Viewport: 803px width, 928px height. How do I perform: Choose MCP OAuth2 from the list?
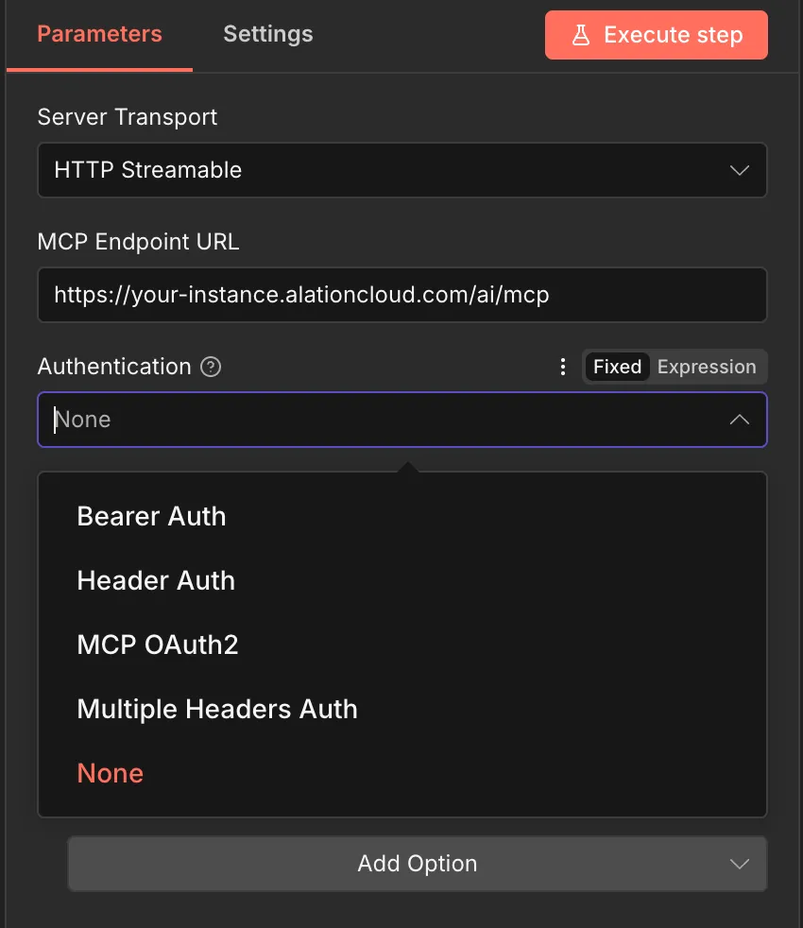[157, 644]
